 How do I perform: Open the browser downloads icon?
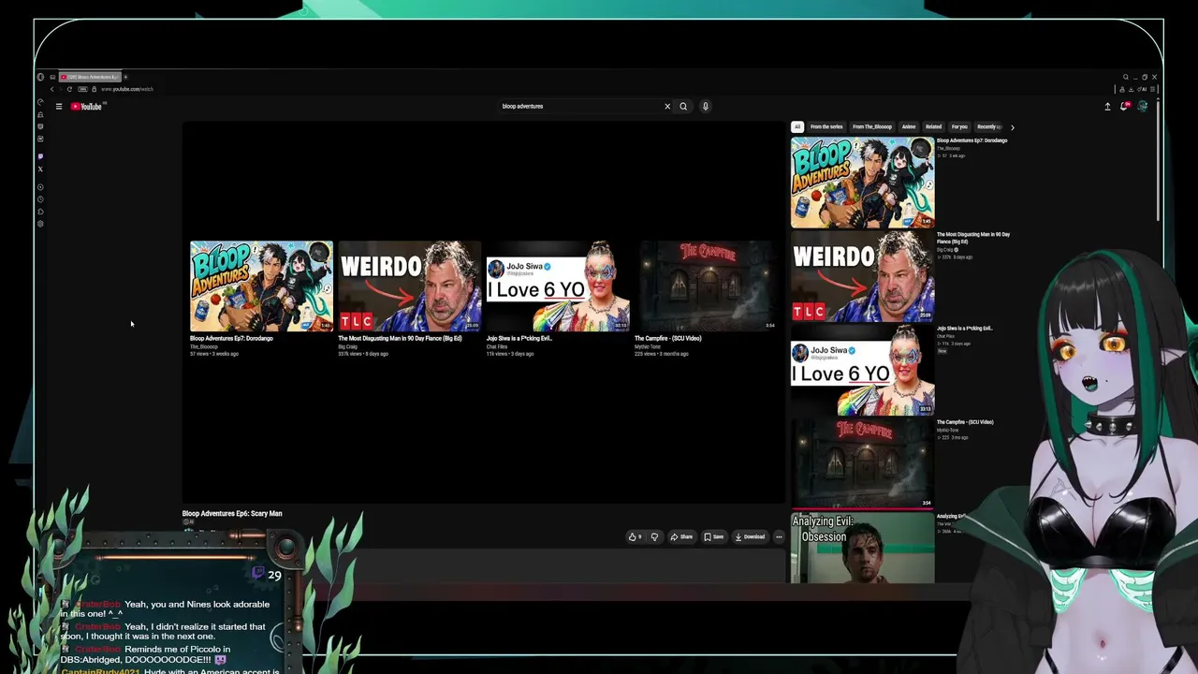coord(1132,89)
